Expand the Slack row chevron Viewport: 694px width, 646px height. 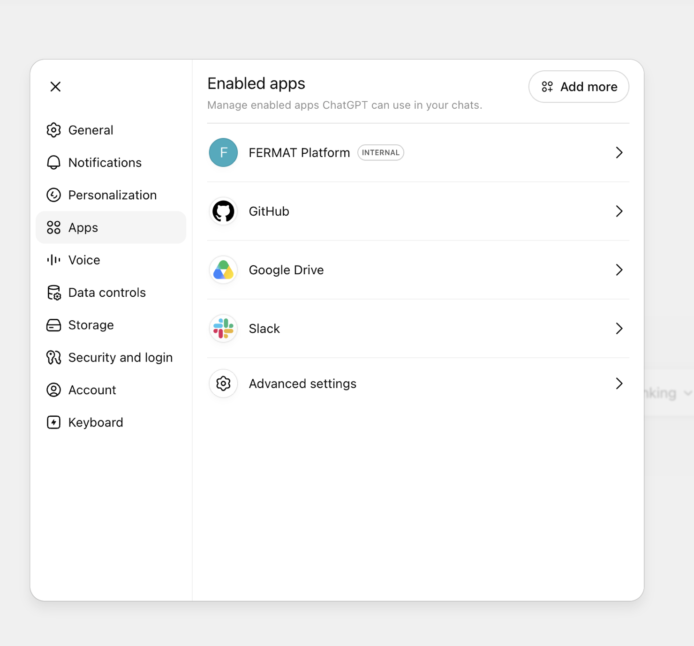click(619, 329)
